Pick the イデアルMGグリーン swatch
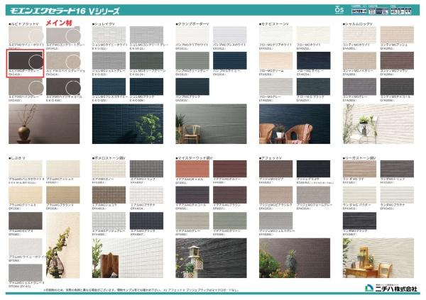The width and height of the screenshot is (426, 300). pos(230,221)
